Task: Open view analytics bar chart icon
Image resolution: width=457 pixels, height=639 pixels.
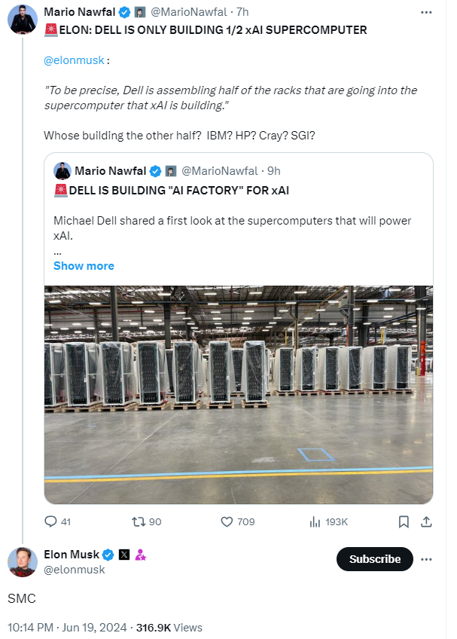Action: 315,521
